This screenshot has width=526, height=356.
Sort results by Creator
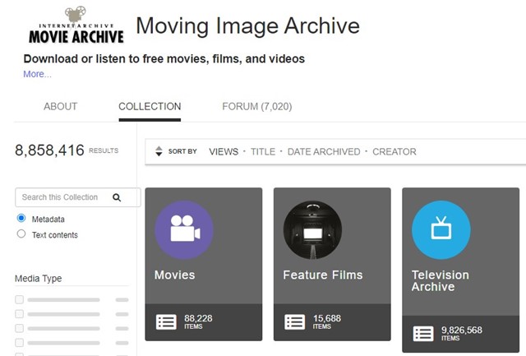coord(394,152)
